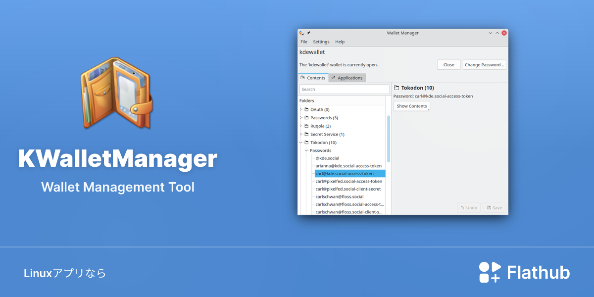The height and width of the screenshot is (297, 594).
Task: Click the Secret Service folder icon
Action: [x=306, y=134]
